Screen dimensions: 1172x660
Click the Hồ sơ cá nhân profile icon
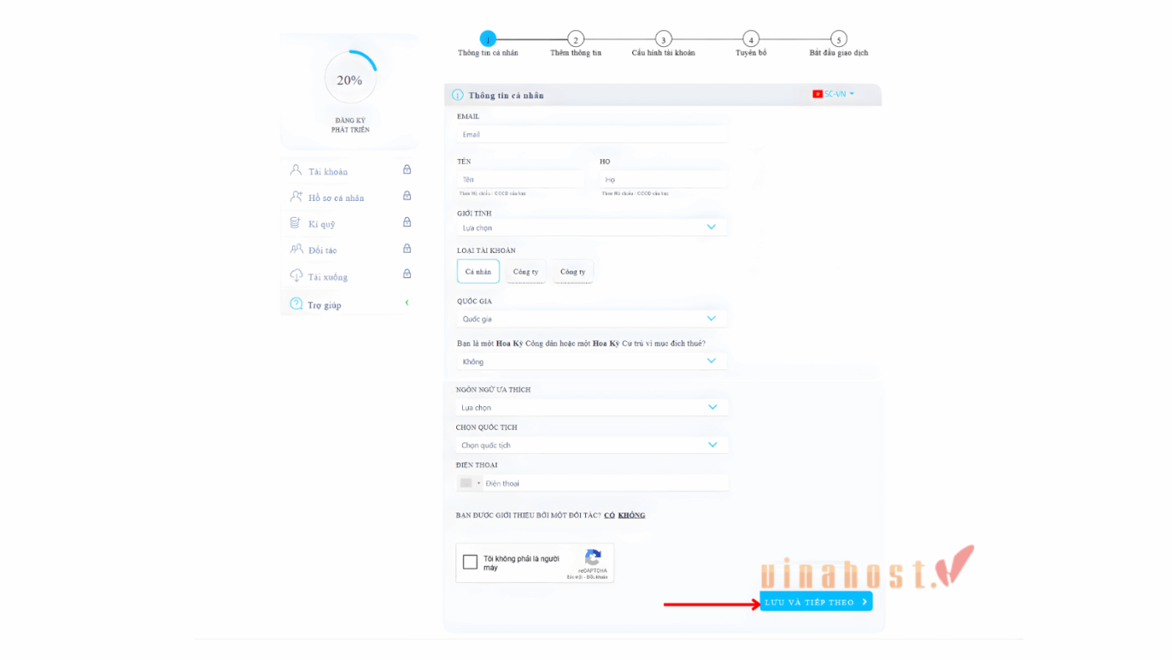click(x=296, y=197)
